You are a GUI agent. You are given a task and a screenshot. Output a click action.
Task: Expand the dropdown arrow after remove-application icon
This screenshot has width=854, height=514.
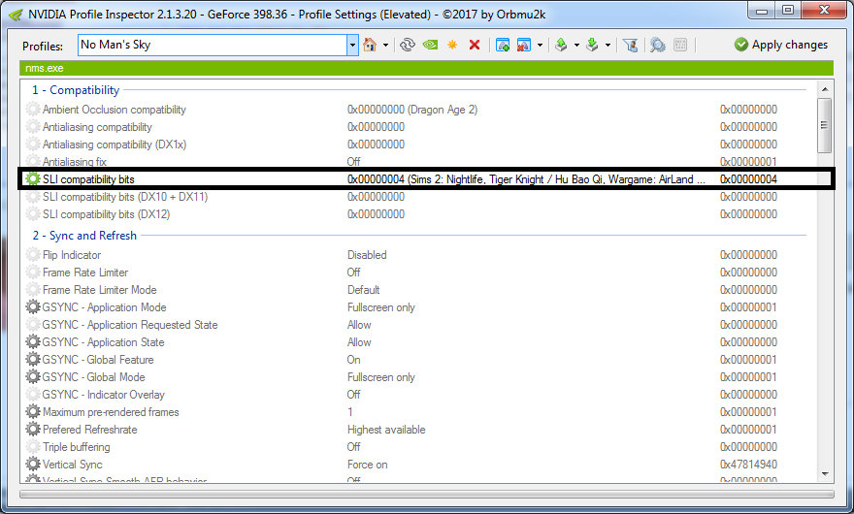click(540, 46)
